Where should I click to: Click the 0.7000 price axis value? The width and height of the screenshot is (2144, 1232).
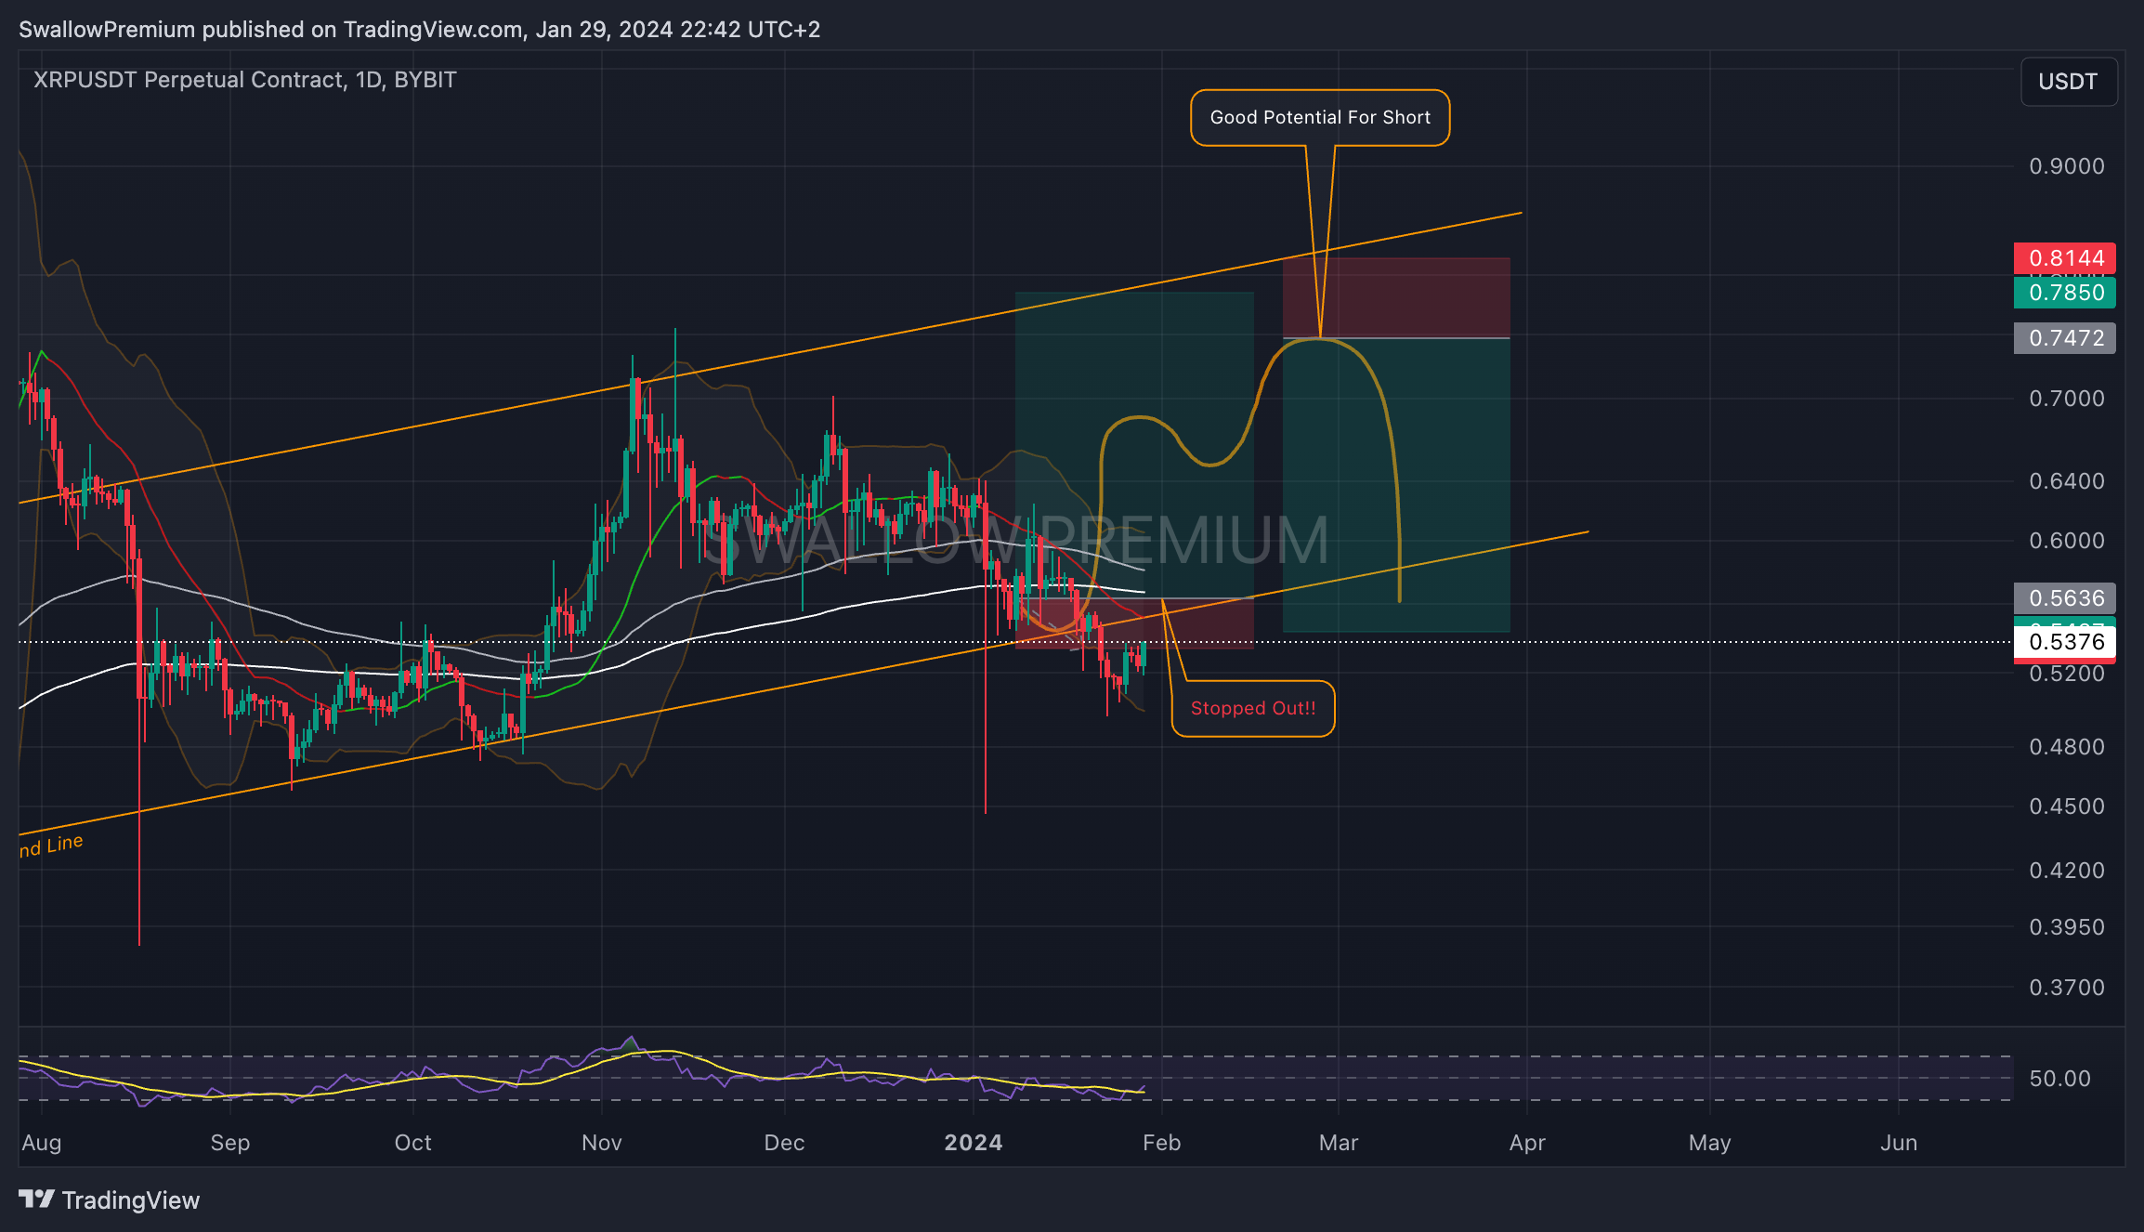(x=2067, y=399)
